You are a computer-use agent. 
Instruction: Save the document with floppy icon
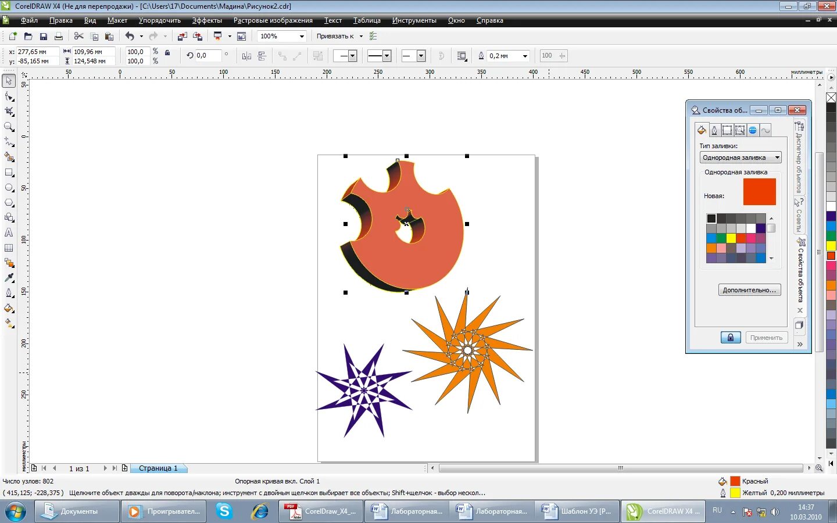(x=43, y=36)
